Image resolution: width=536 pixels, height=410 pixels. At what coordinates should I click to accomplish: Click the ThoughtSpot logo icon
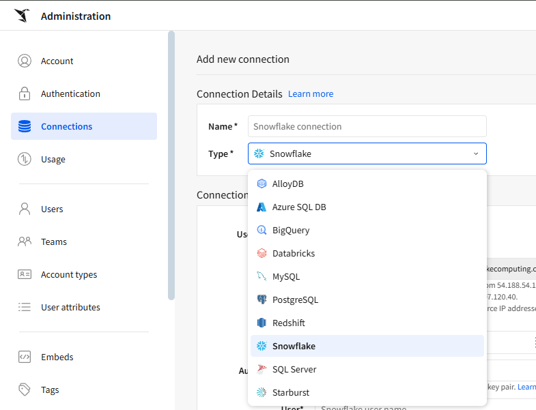(x=22, y=16)
